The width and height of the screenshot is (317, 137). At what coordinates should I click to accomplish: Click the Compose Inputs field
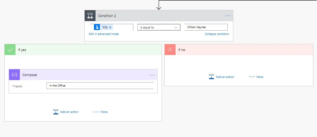(x=100, y=86)
